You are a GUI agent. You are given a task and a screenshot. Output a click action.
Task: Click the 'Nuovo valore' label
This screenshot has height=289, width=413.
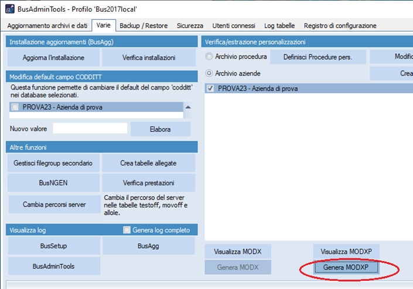(29, 129)
